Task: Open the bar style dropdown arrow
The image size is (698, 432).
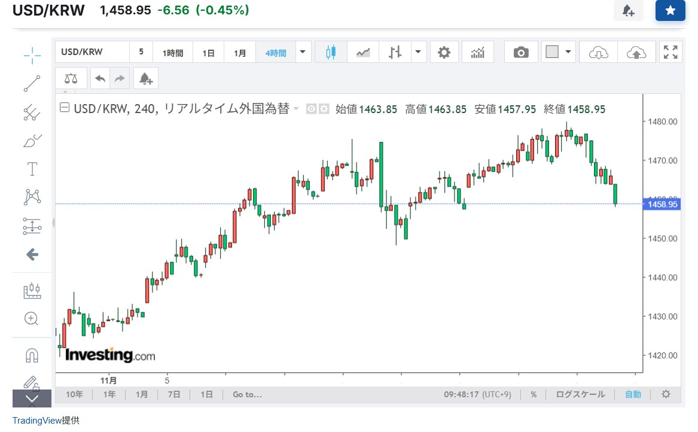Action: [x=418, y=52]
